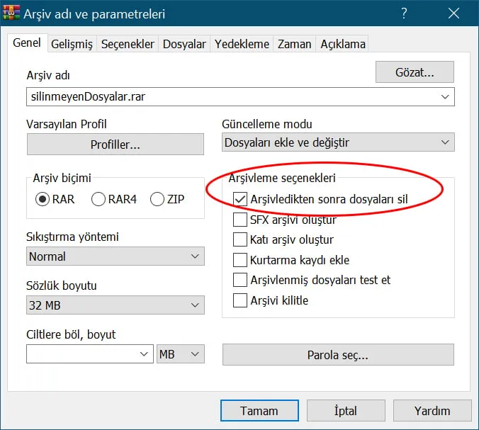The image size is (479, 430).
Task: Click the Ciltlere böl size combo box
Action: tap(90, 354)
